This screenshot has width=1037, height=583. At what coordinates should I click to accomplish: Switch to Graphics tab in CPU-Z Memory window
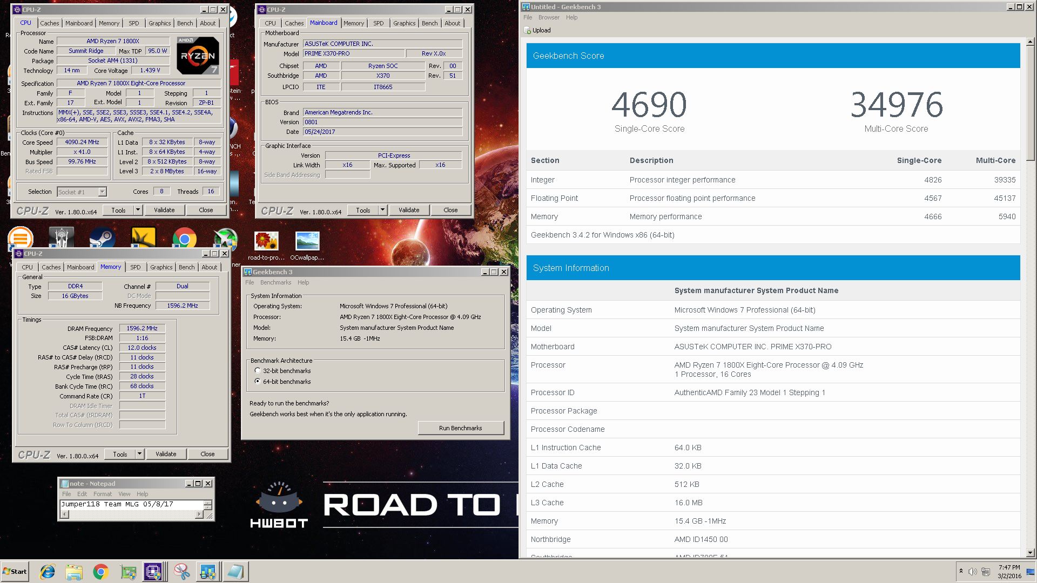pyautogui.click(x=161, y=267)
